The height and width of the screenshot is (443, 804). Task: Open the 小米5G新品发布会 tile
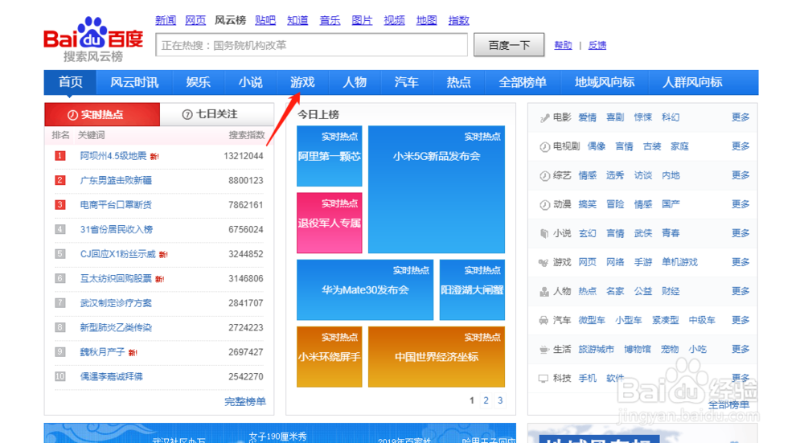437,189
